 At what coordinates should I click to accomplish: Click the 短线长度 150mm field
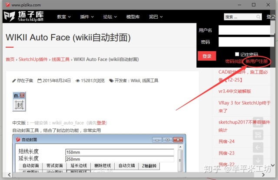pyautogui.click(x=120, y=152)
